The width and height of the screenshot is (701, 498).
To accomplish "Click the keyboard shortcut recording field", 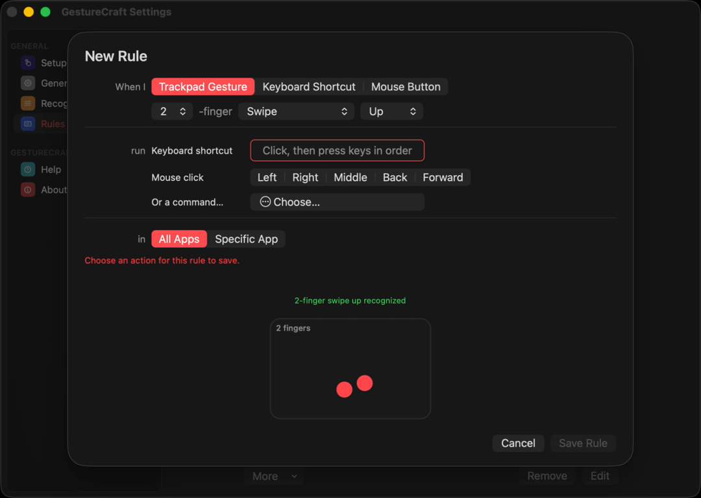I will point(337,150).
